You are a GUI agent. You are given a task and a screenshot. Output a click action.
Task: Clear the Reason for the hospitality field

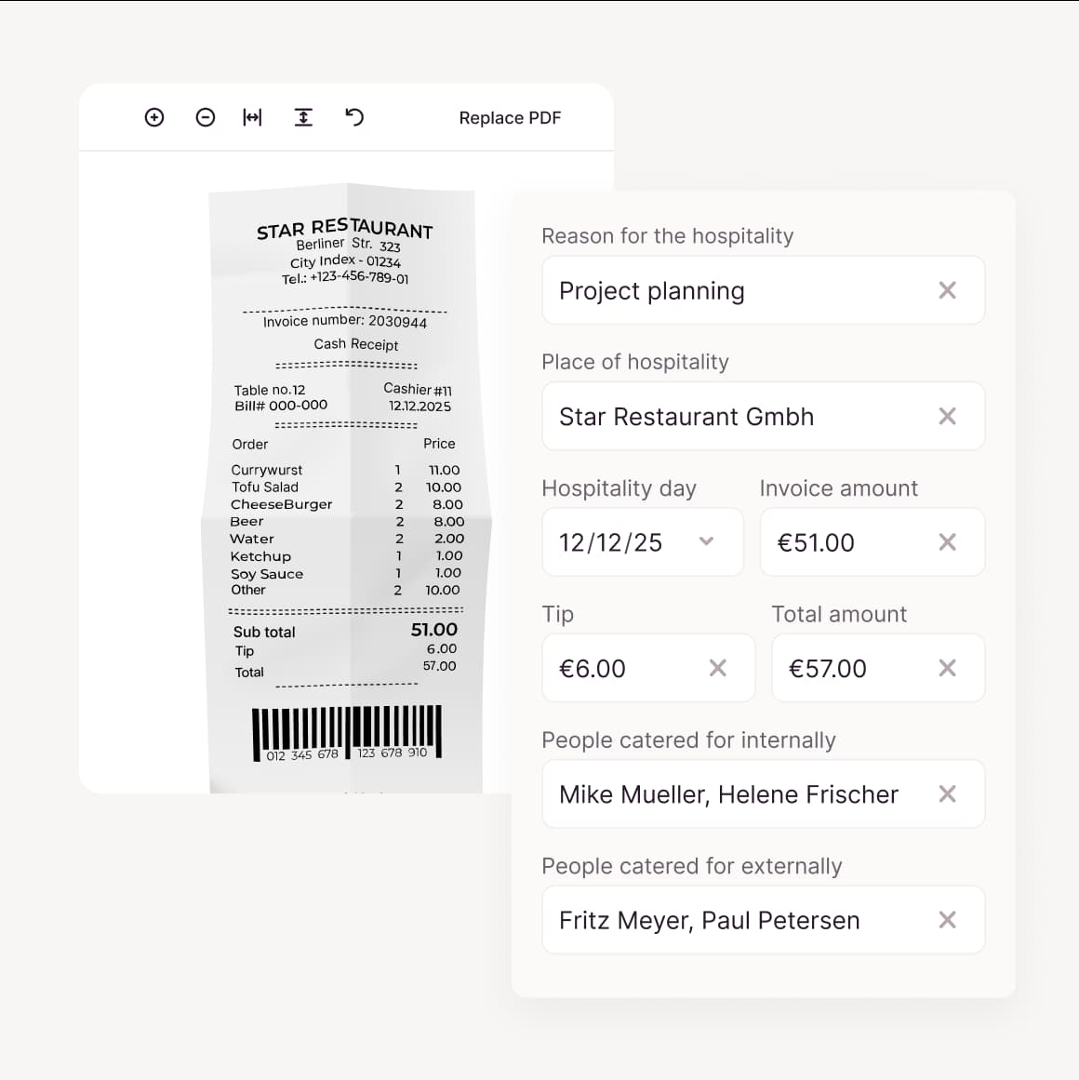(947, 291)
